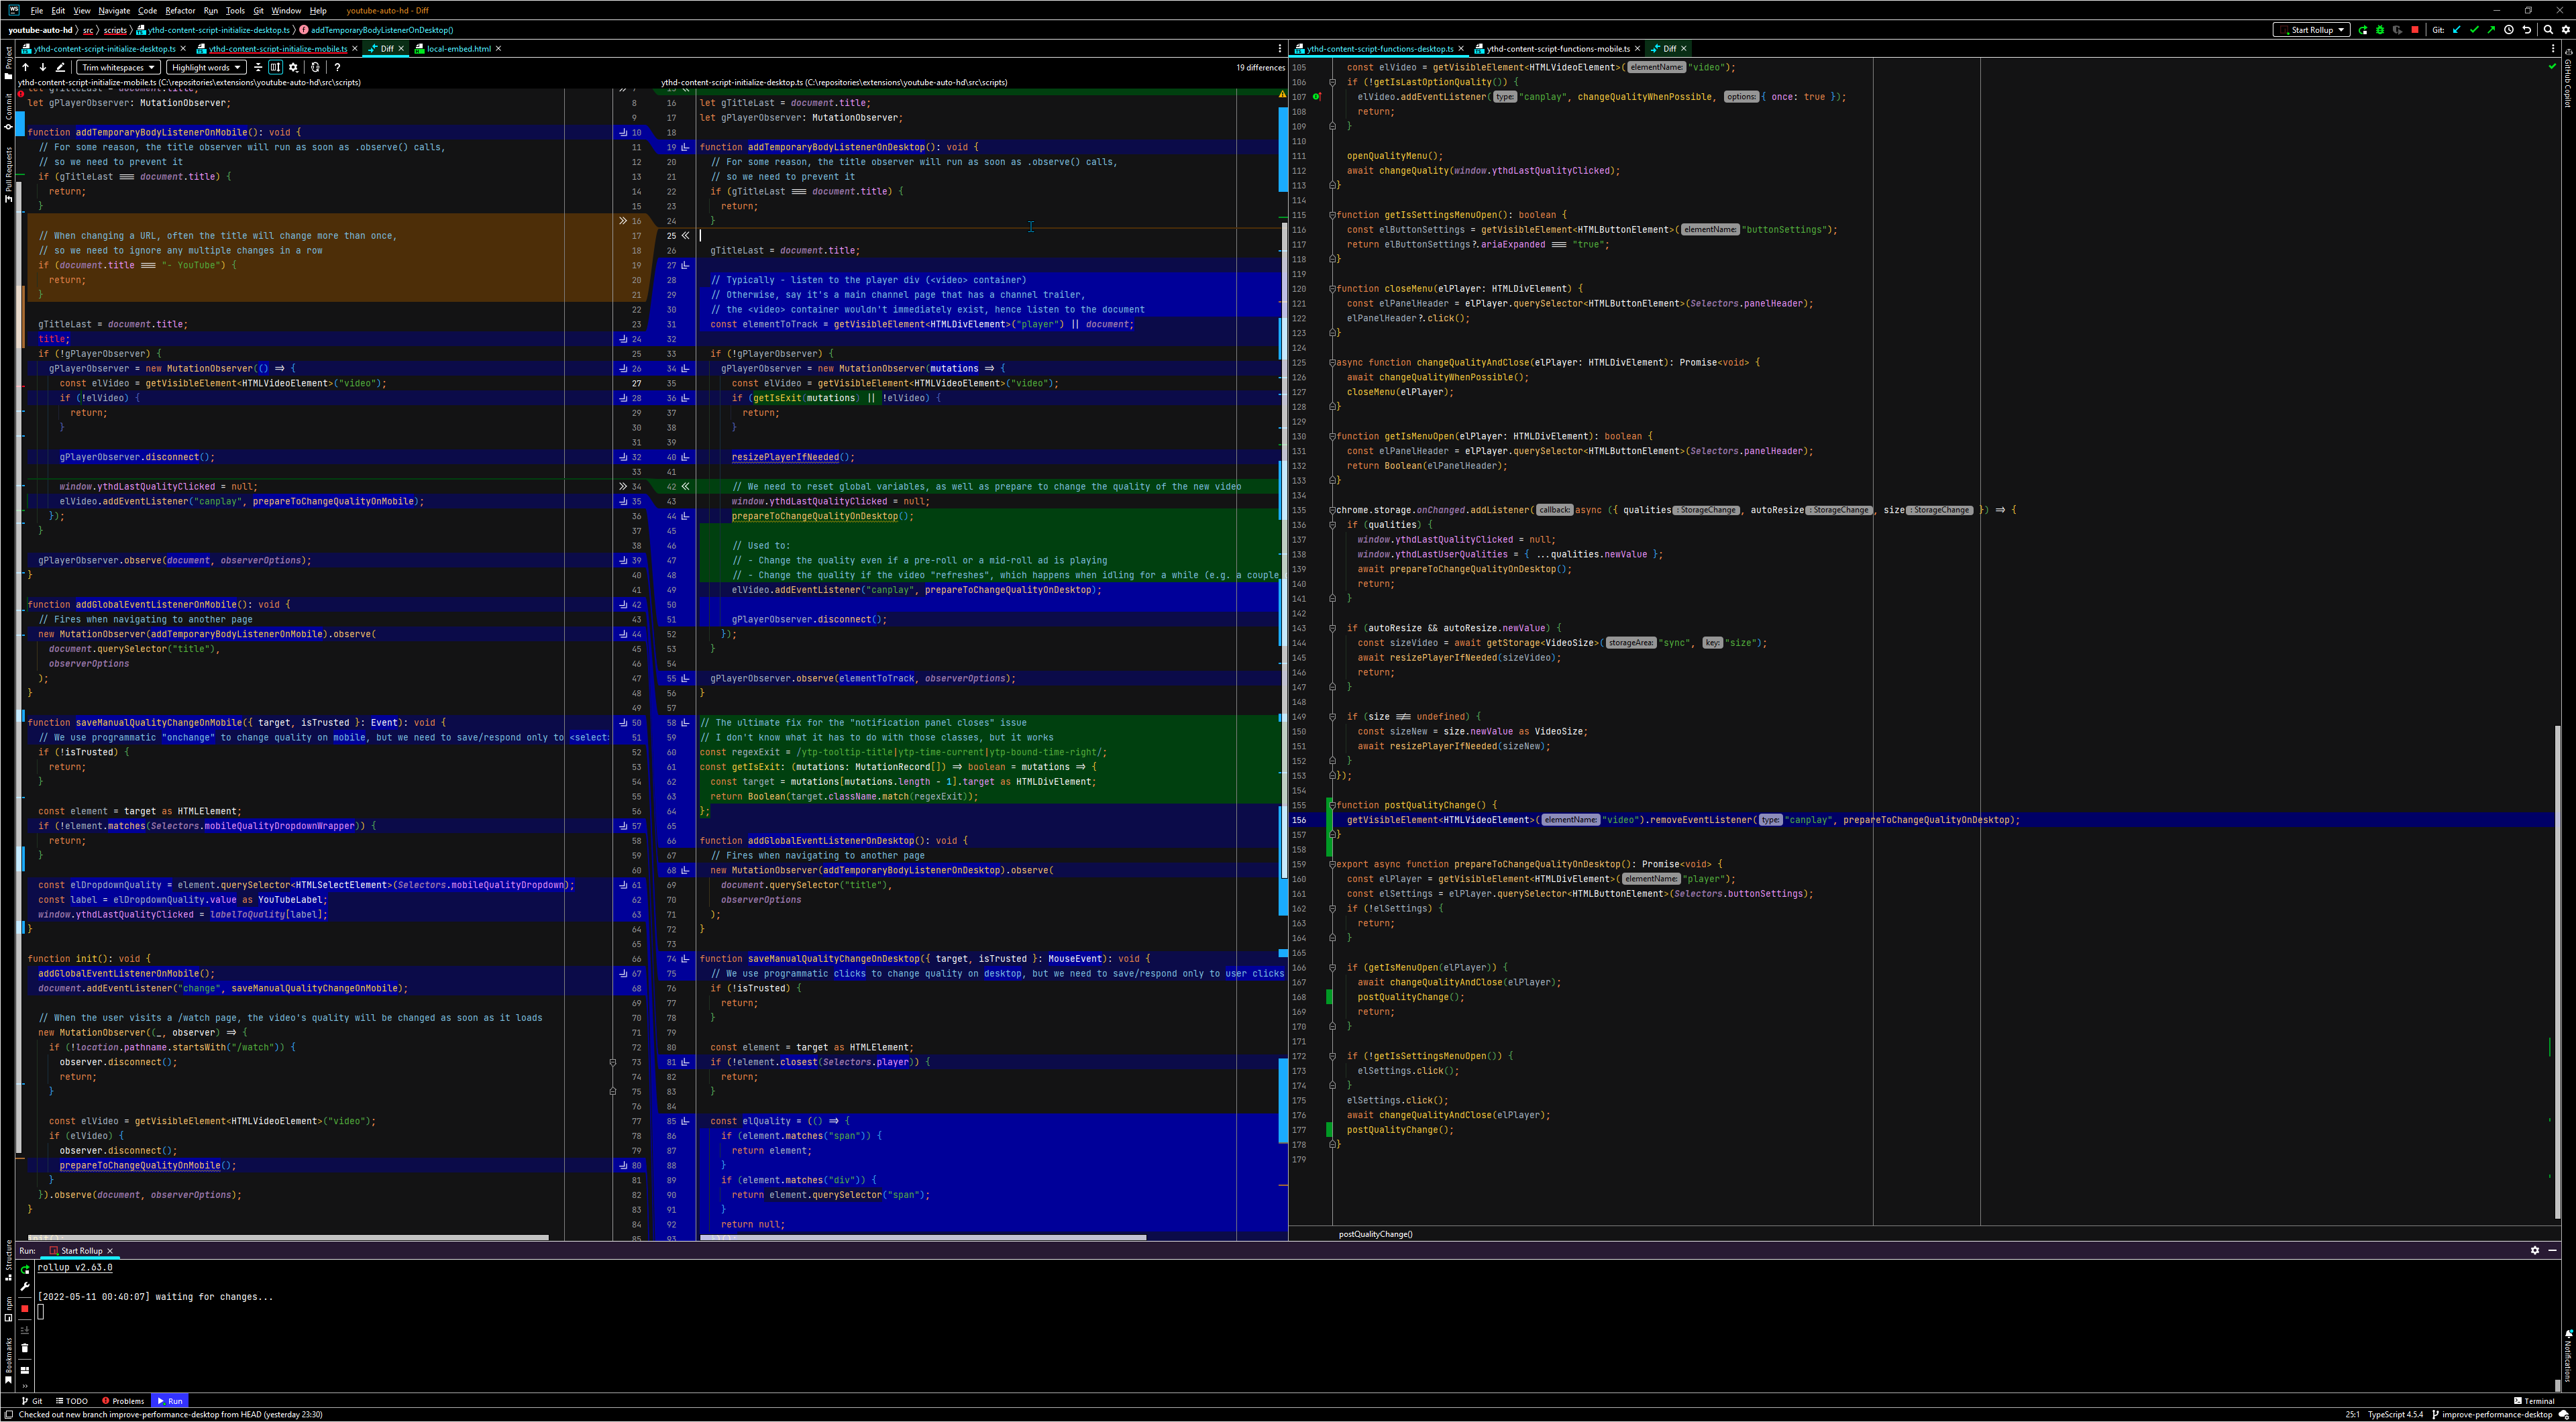Viewport: 2576px width, 1422px height.
Task: Open the Terminal tool window
Action: (x=2534, y=1401)
